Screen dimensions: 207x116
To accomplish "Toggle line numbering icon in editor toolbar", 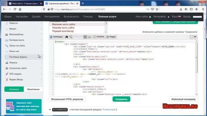I will point(85,37).
